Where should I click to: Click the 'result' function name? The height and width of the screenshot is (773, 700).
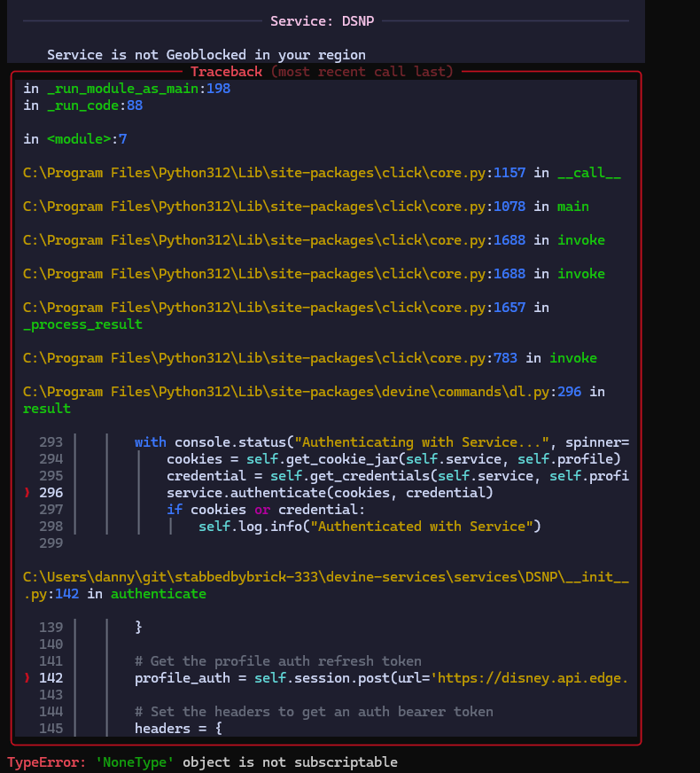[47, 409]
